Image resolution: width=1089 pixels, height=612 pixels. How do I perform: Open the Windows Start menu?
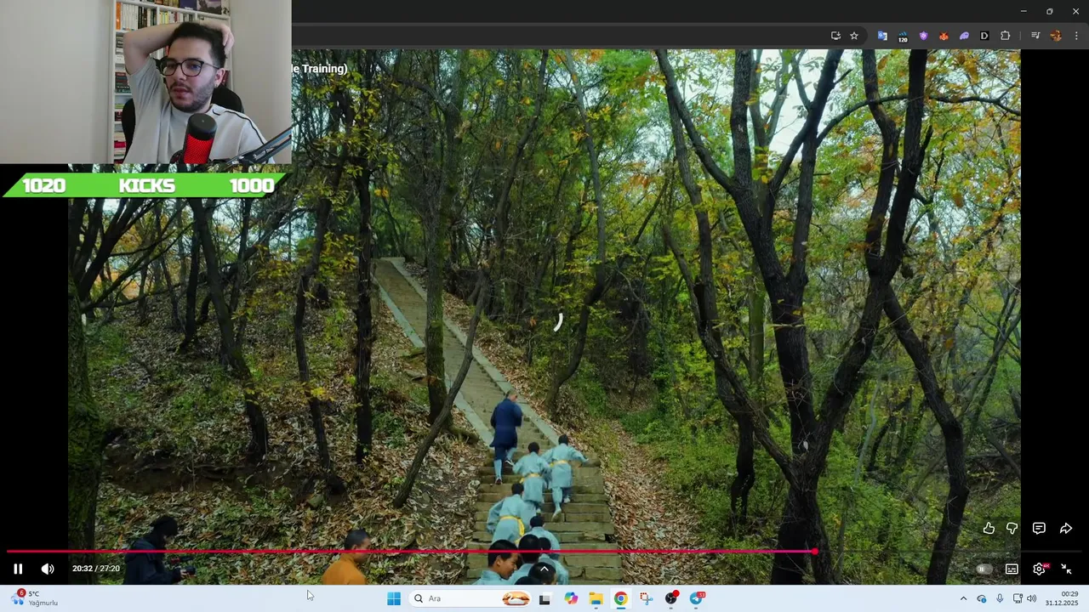(x=394, y=598)
